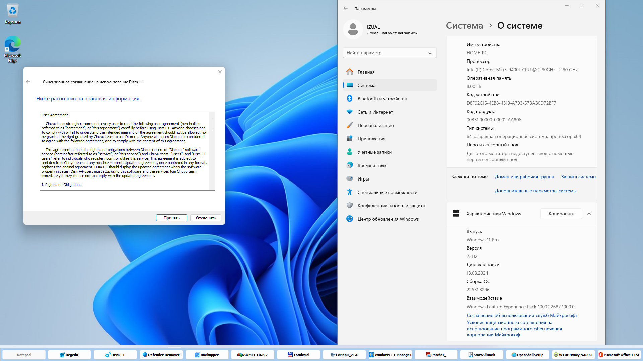Viewport: 643px width, 361px height.
Task: Click the IZUAL user avatar
Action: (x=353, y=29)
